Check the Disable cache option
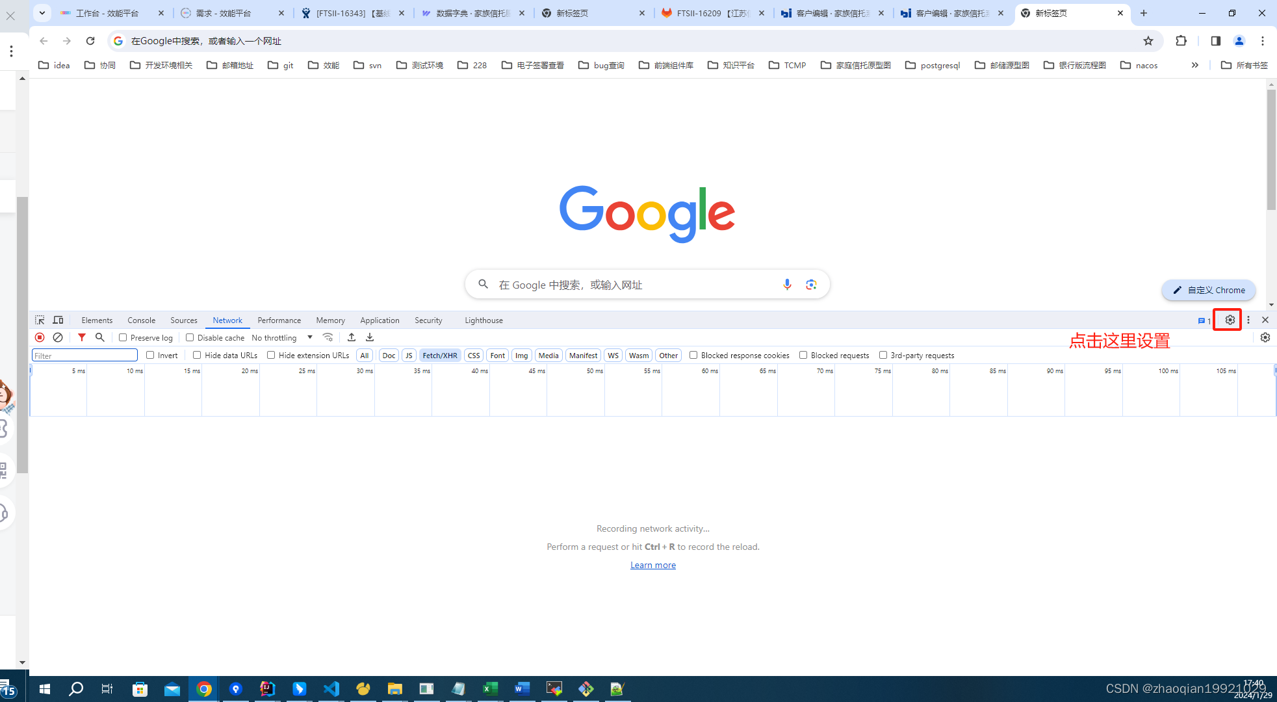The width and height of the screenshot is (1277, 702). pyautogui.click(x=190, y=337)
